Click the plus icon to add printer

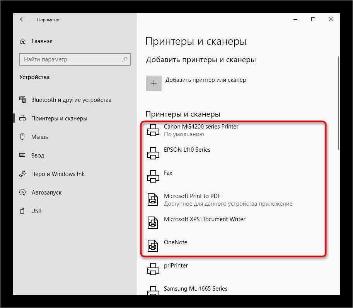click(x=154, y=83)
